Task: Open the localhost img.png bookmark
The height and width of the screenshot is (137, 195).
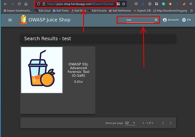Action: click(170, 11)
